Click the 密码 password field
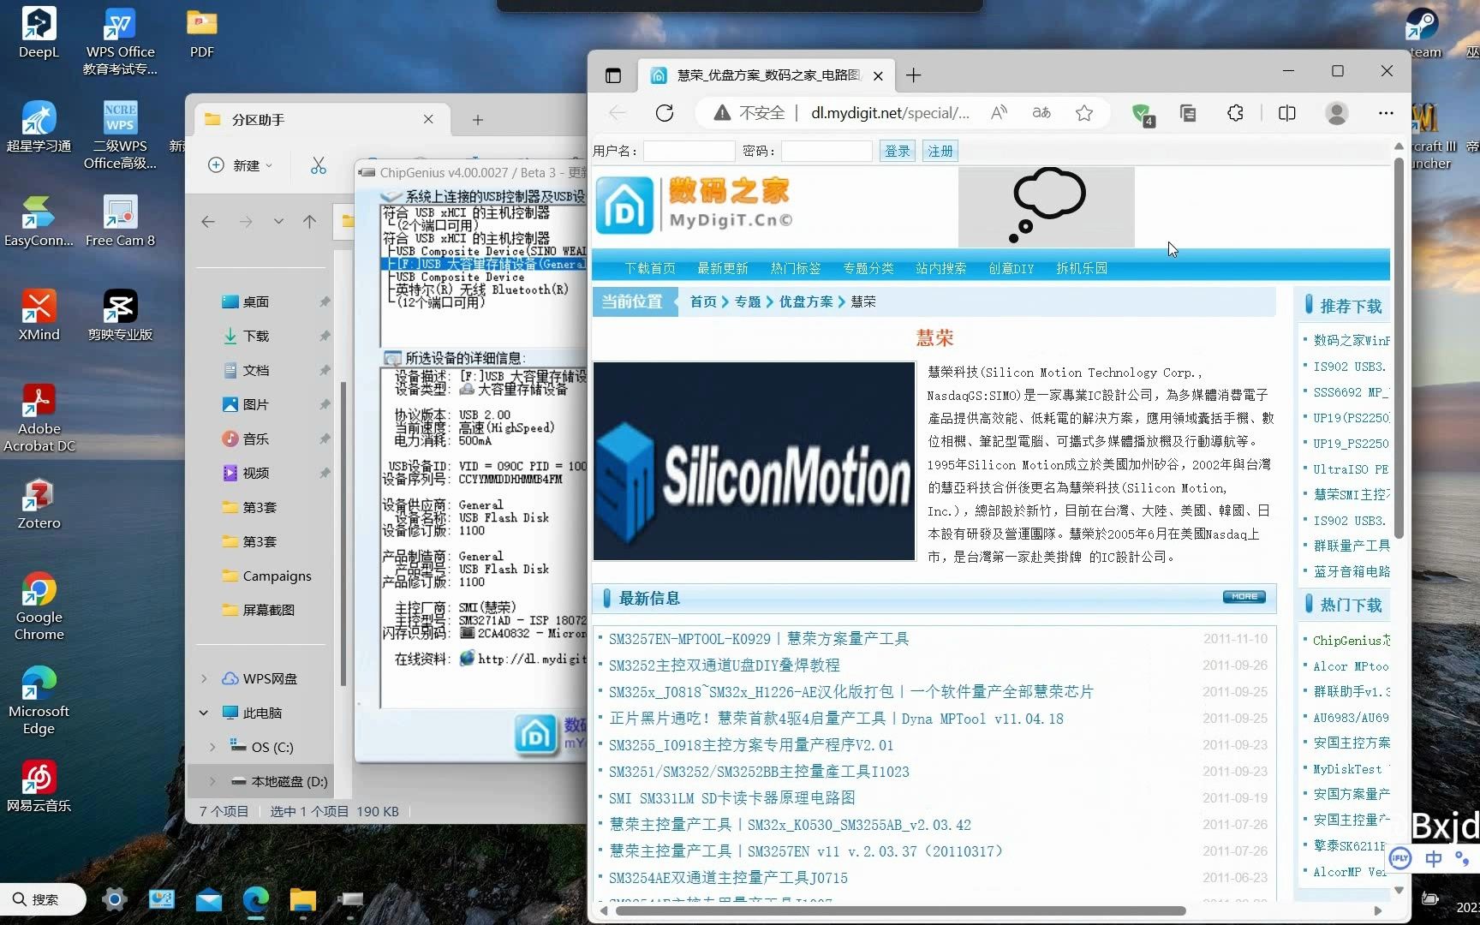This screenshot has width=1480, height=925. 827,151
